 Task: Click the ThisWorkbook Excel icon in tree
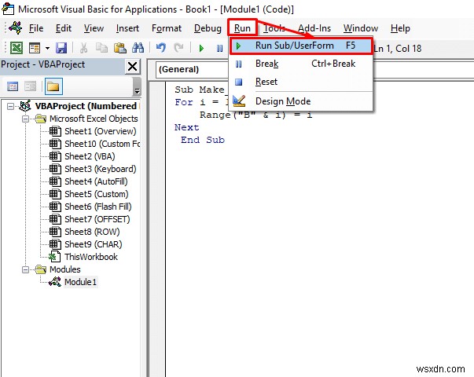click(55, 257)
